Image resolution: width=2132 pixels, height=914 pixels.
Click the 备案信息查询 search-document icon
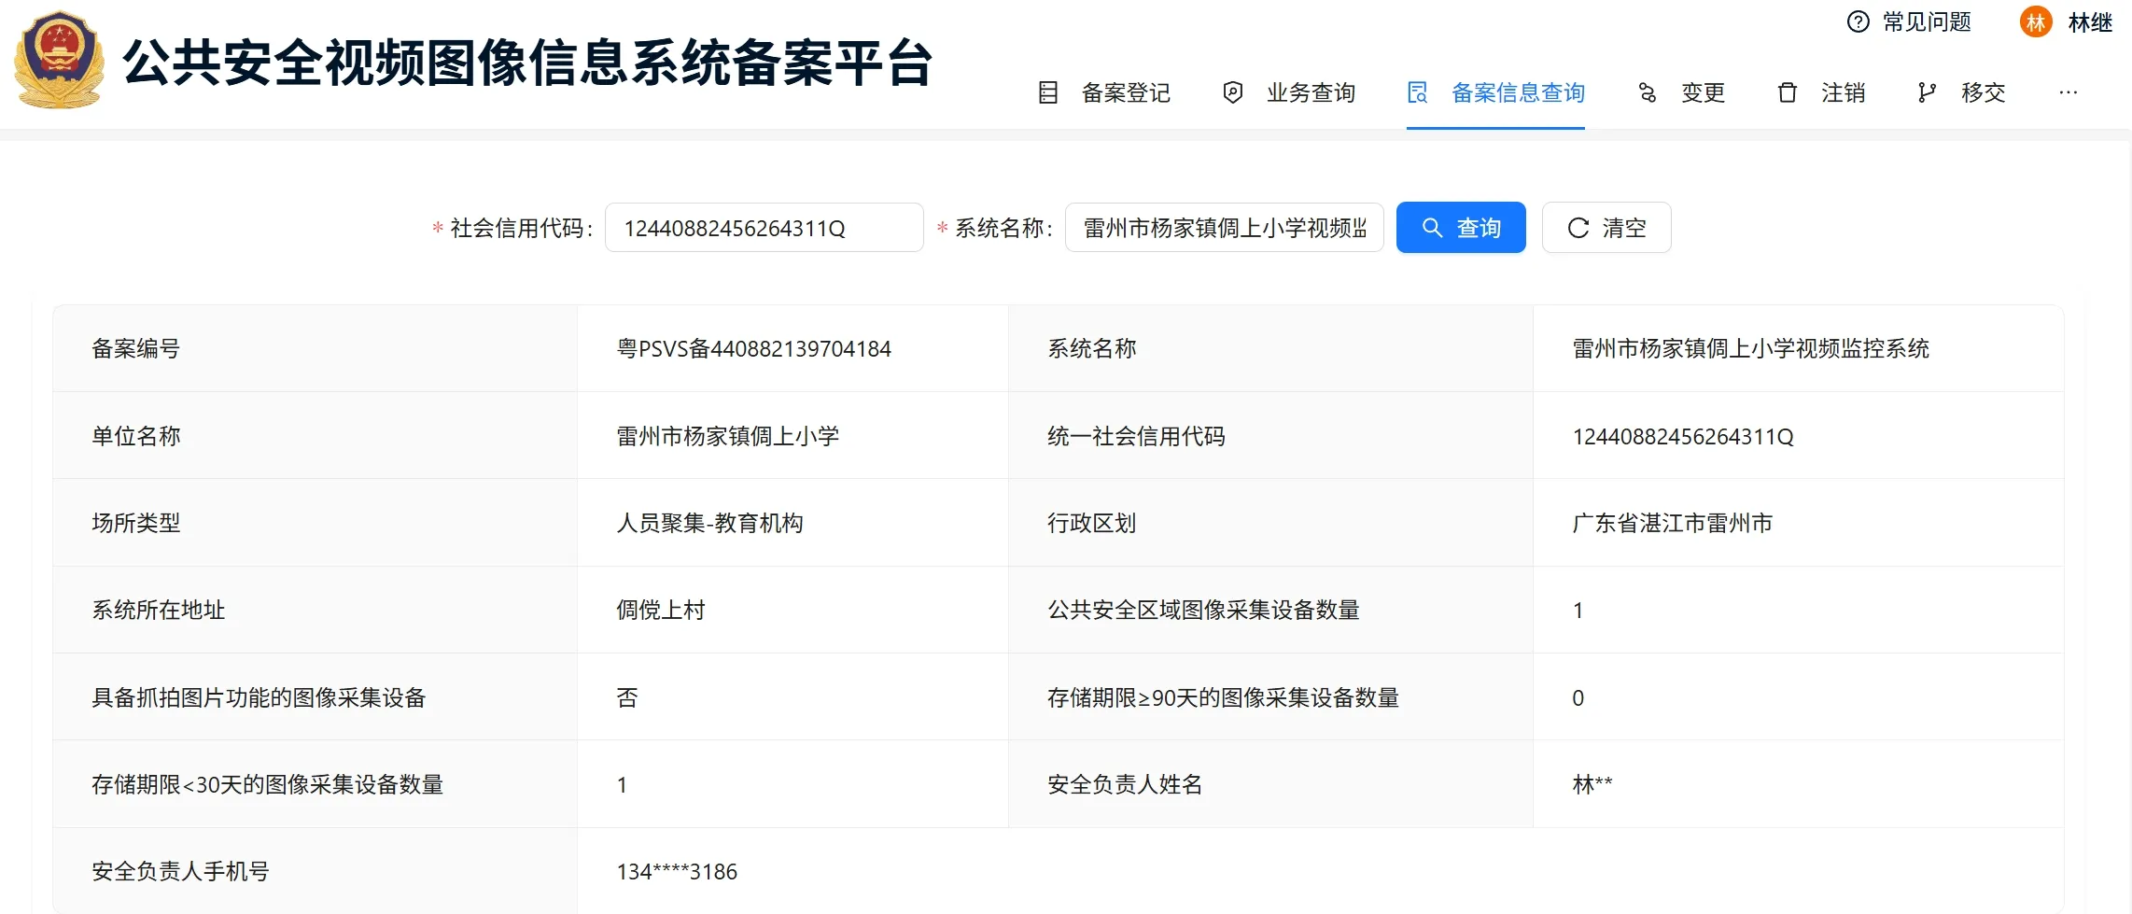pyautogui.click(x=1418, y=92)
